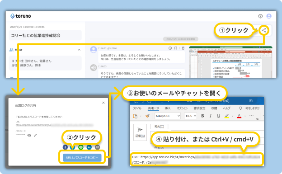Collapse the participants section chevron
This screenshot has width=282, height=174.
79,50
